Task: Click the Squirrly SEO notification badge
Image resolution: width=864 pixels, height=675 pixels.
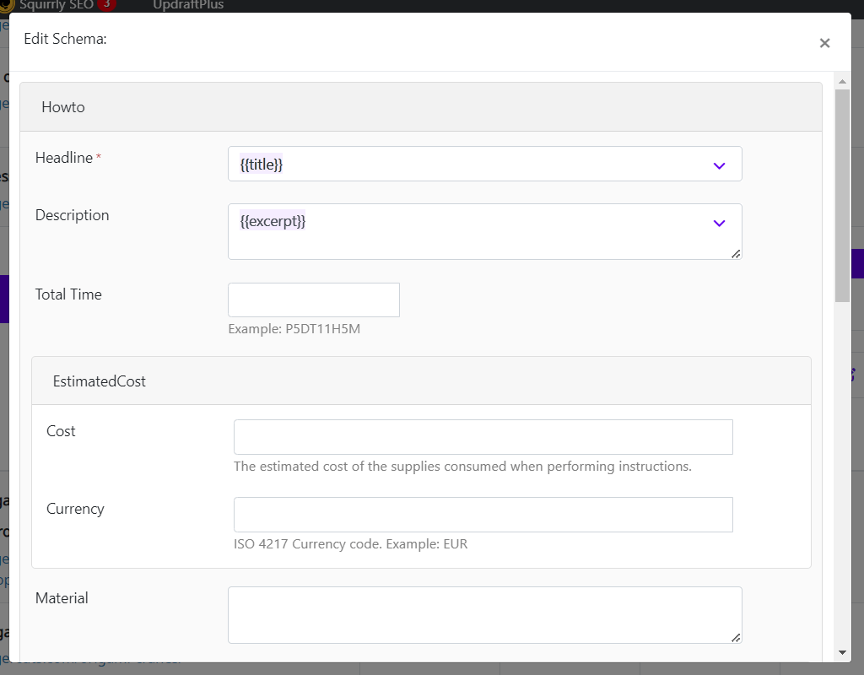Action: [x=106, y=5]
